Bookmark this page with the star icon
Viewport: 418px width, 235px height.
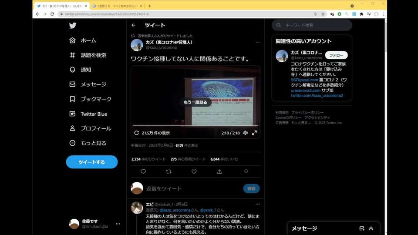[323, 14]
